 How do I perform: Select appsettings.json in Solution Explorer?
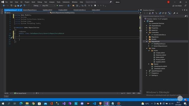[x=157, y=71]
